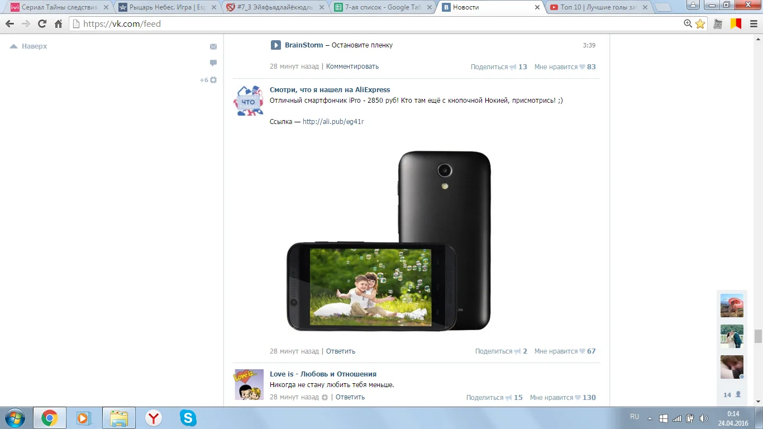Launch the media player from the taskbar

tap(83, 418)
